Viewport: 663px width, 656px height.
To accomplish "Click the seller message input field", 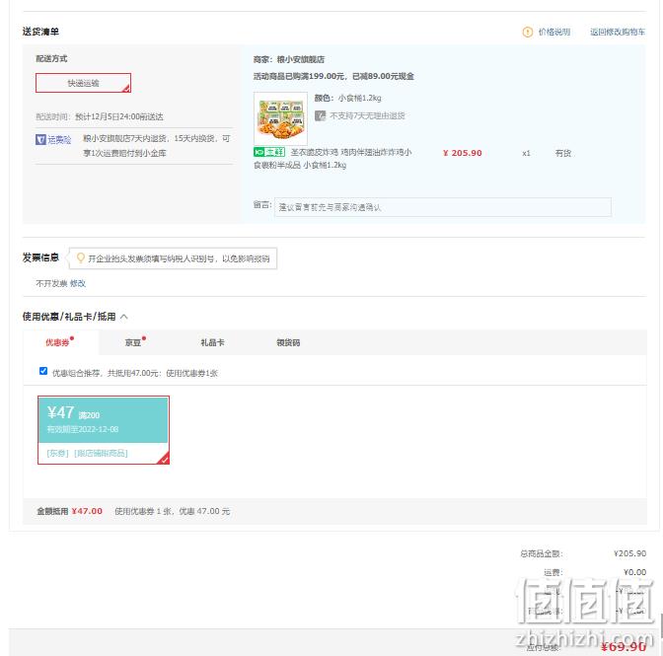I will pyautogui.click(x=443, y=207).
